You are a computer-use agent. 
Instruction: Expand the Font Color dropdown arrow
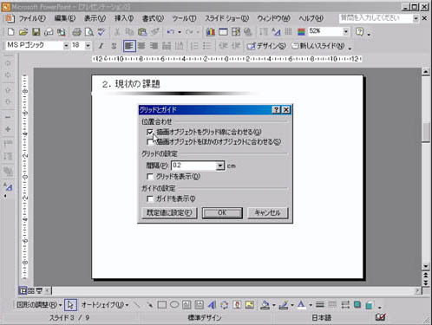tap(311, 305)
